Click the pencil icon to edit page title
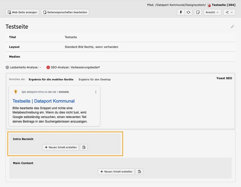Image resolution: width=241 pixels, height=187 pixels. tap(232, 27)
